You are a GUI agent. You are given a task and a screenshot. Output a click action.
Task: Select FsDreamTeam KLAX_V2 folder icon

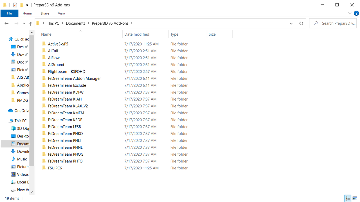click(x=44, y=106)
